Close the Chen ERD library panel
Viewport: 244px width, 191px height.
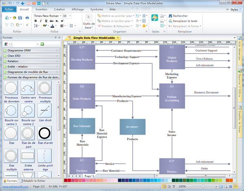[x=57, y=56]
